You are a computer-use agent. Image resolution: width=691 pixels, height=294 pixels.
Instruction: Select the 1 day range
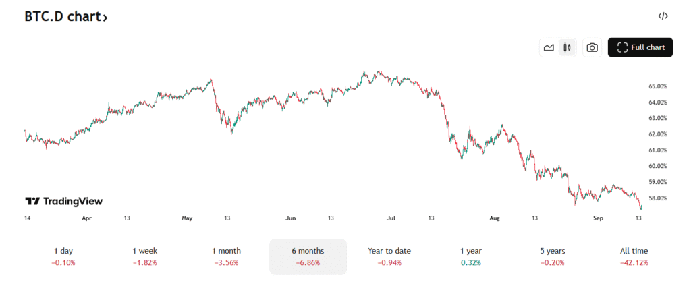(x=63, y=256)
